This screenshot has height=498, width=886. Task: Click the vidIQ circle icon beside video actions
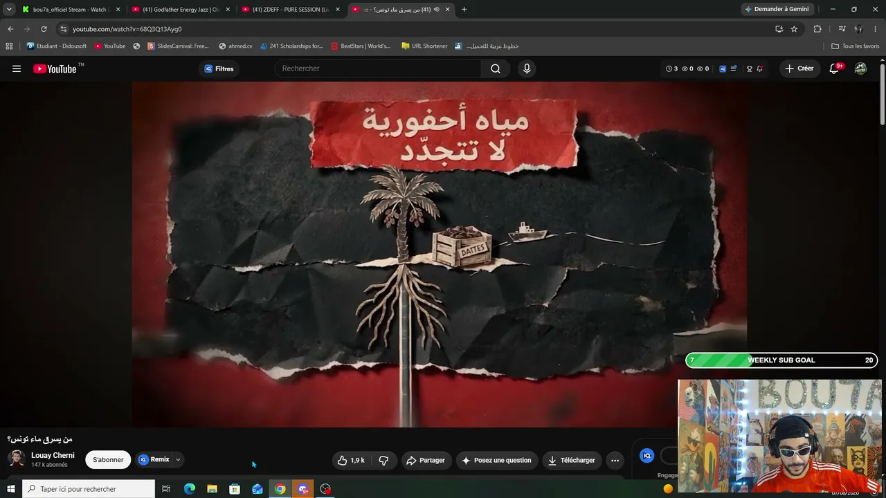pyautogui.click(x=647, y=455)
